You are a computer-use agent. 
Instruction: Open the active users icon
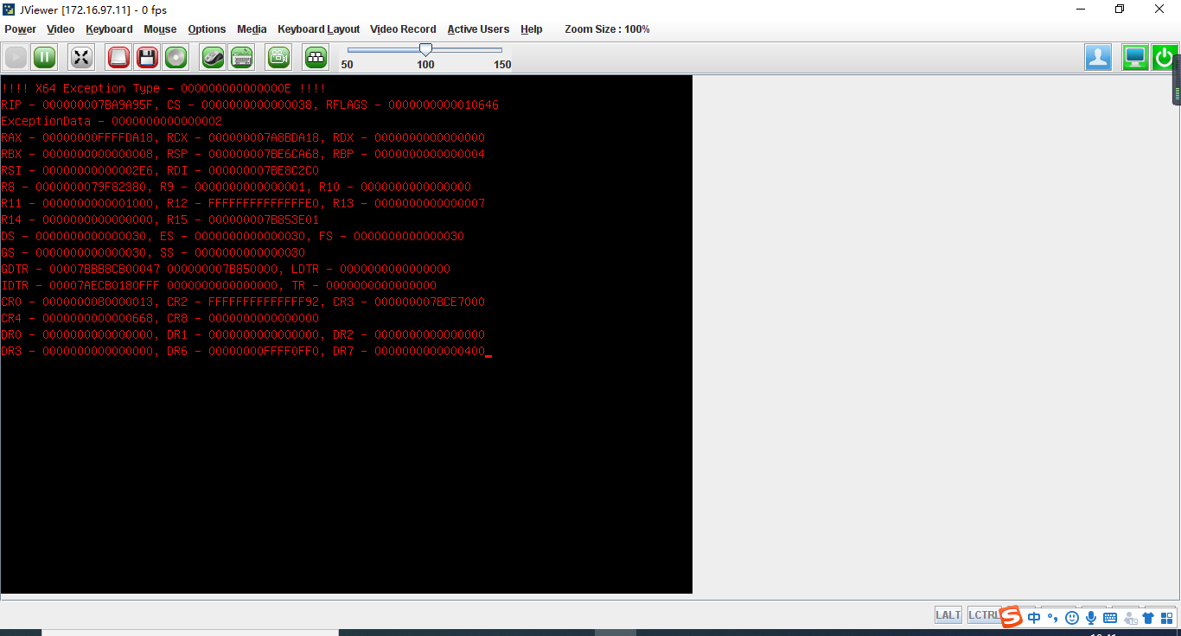(x=1099, y=58)
